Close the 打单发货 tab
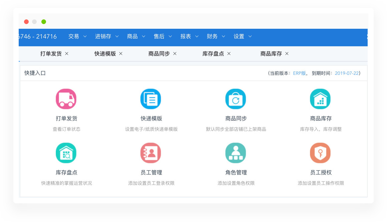The height and width of the screenshot is (222, 387). (67, 53)
